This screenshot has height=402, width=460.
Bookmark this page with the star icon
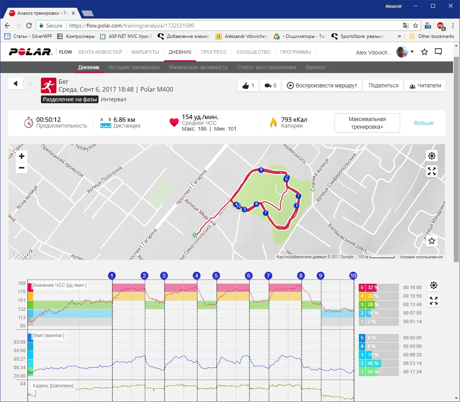tap(416, 26)
